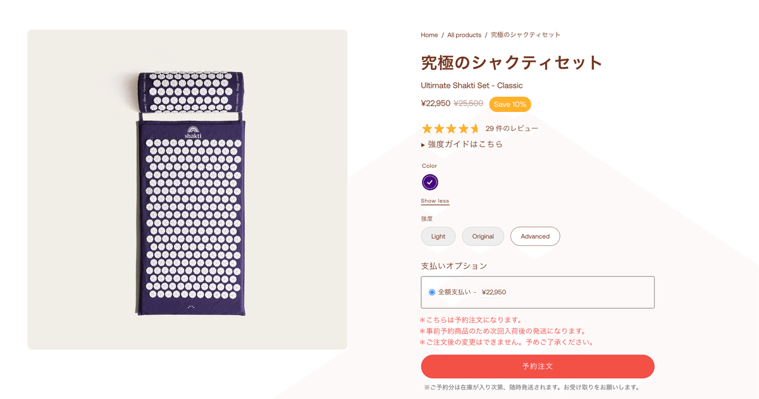The height and width of the screenshot is (399, 759).
Task: Click the checkmark on the selected color swatch
Action: pyautogui.click(x=429, y=182)
